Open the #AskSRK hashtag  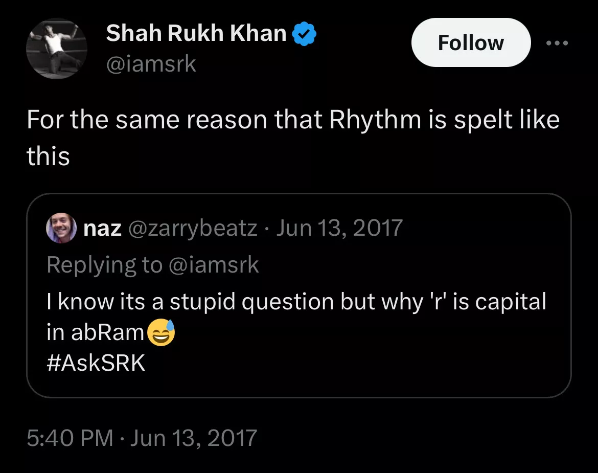pyautogui.click(x=96, y=363)
